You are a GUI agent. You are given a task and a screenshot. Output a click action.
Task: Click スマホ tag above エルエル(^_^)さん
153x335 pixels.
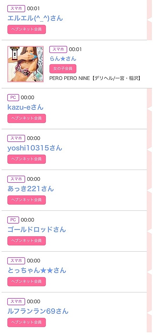coord(16,8)
